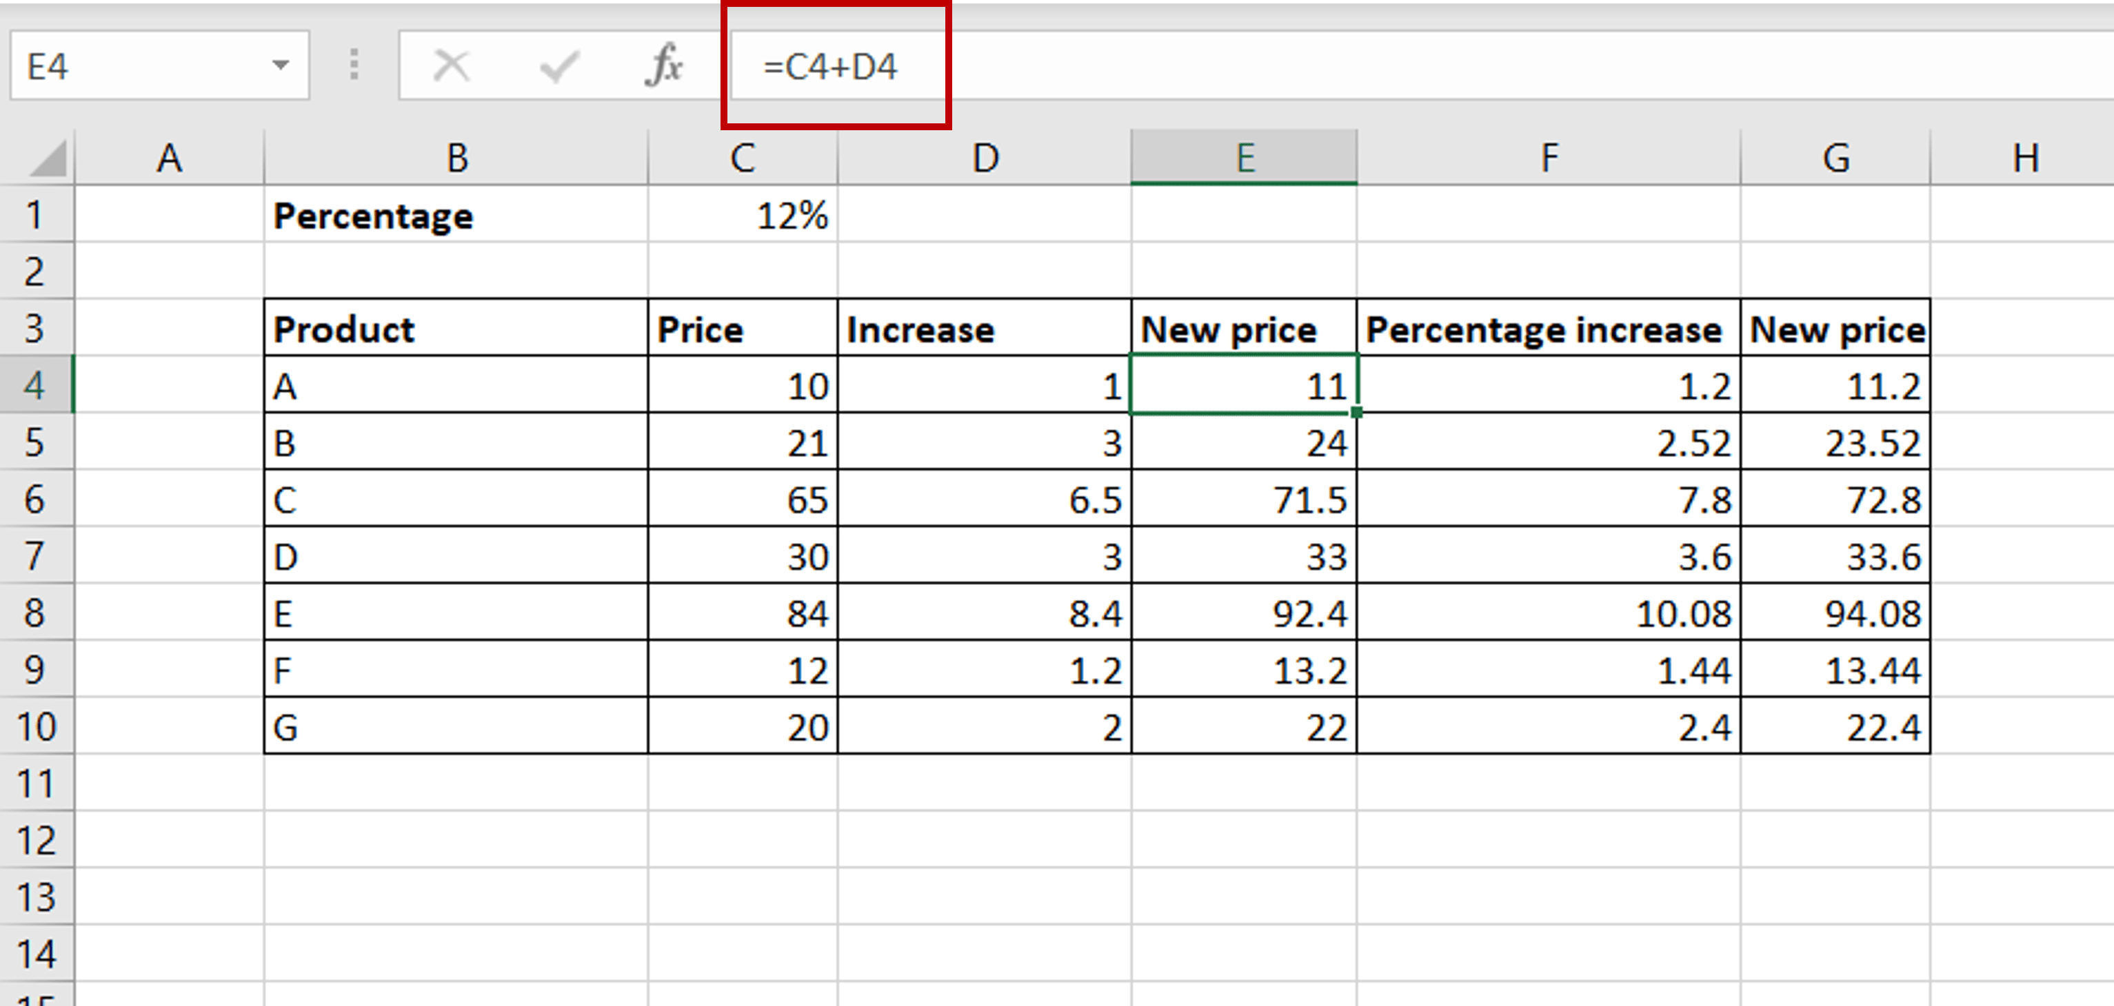2114x1006 pixels.
Task: Select row header 10
Action: (x=37, y=726)
